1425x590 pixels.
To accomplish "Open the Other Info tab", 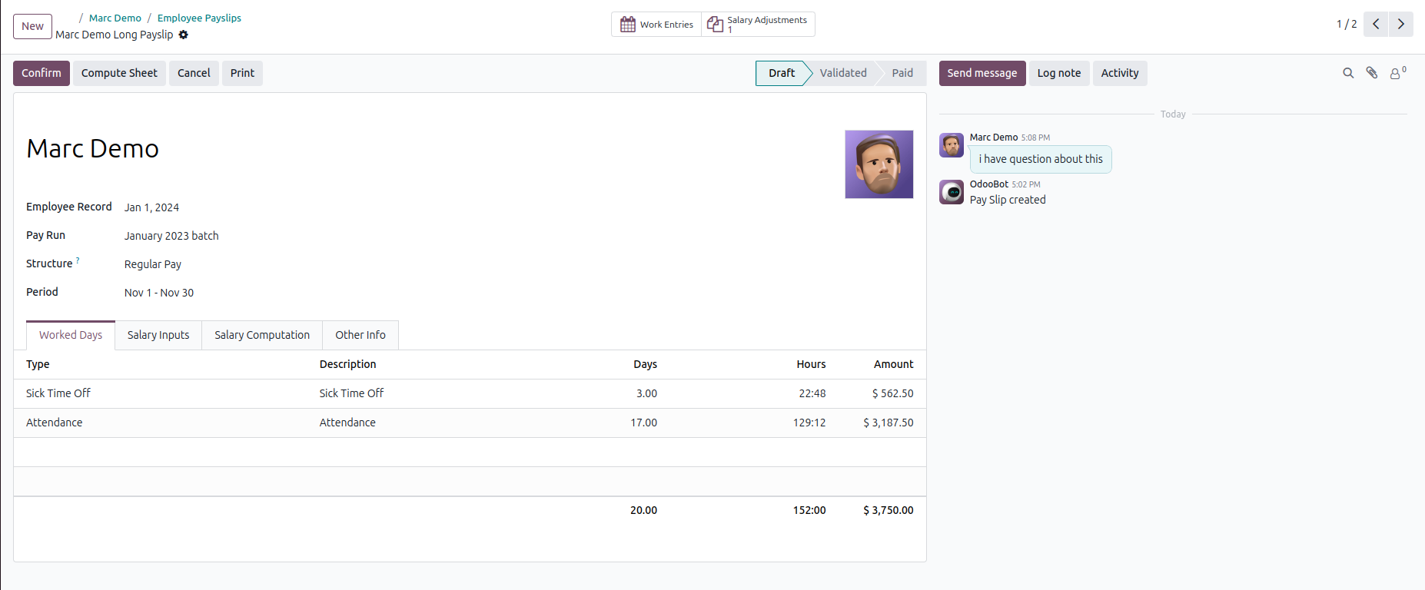I will click(360, 335).
